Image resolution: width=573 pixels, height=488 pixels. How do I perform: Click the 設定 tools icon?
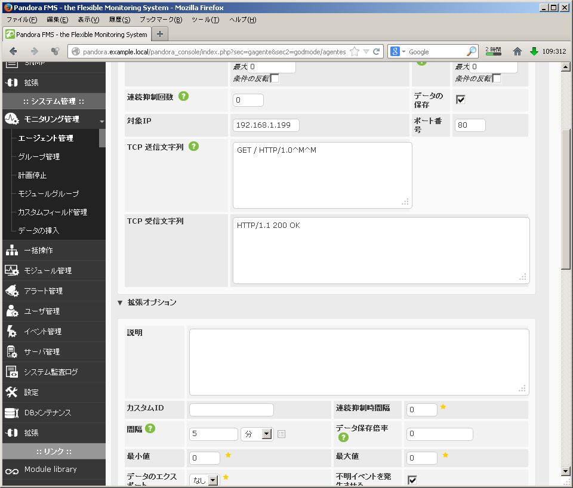pyautogui.click(x=12, y=392)
